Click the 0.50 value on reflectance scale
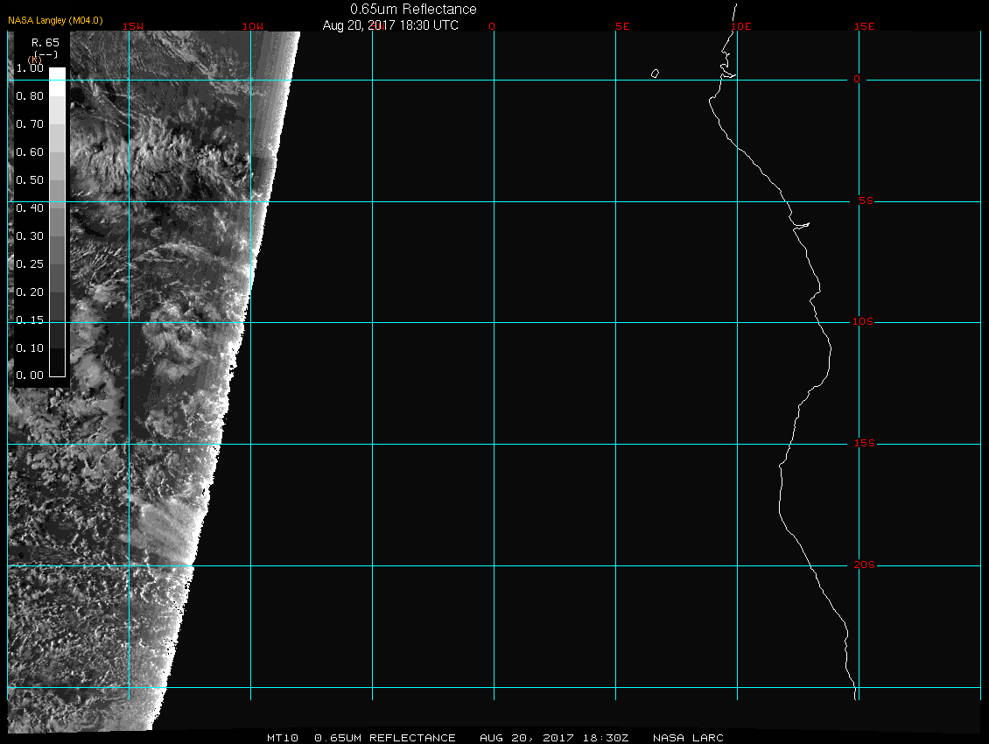 tap(30, 180)
